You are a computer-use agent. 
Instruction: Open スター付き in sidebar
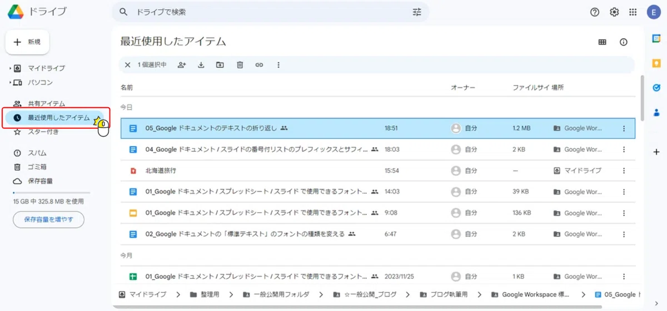coord(43,132)
